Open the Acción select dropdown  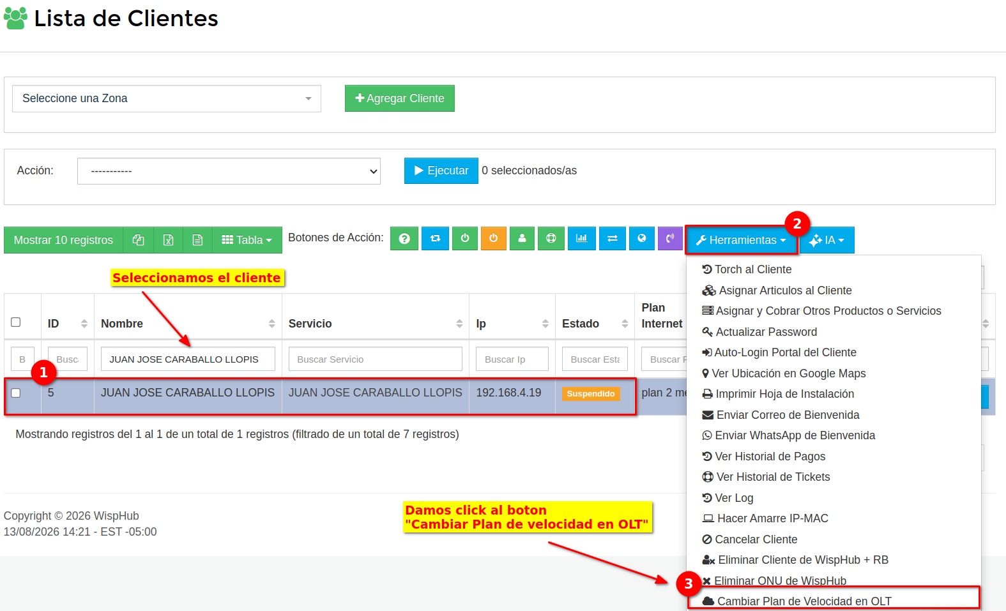[229, 171]
